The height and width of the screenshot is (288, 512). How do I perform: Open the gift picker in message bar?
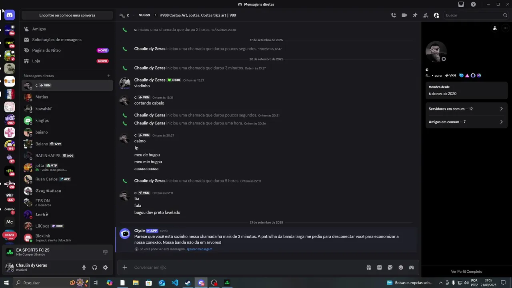click(369, 268)
